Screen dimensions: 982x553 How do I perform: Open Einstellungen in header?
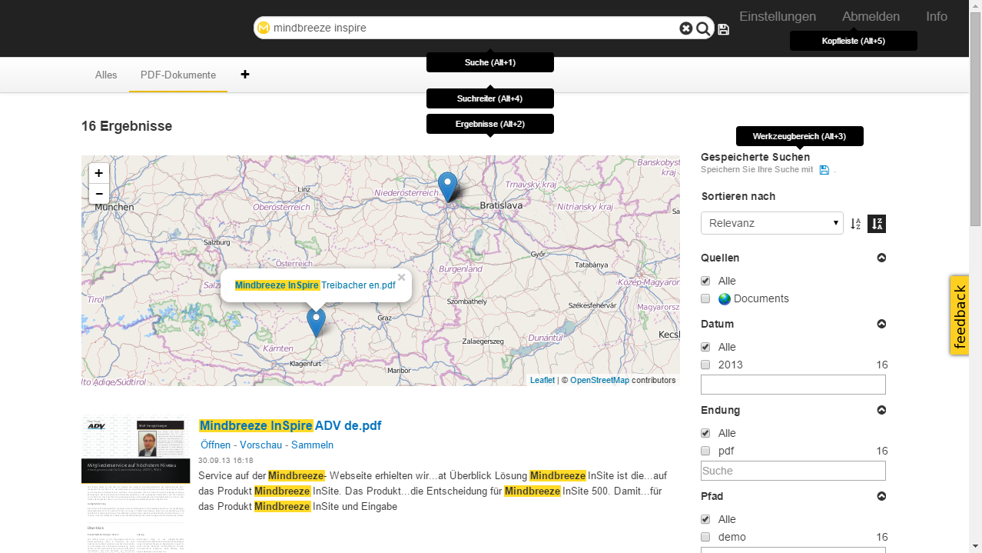coord(778,16)
